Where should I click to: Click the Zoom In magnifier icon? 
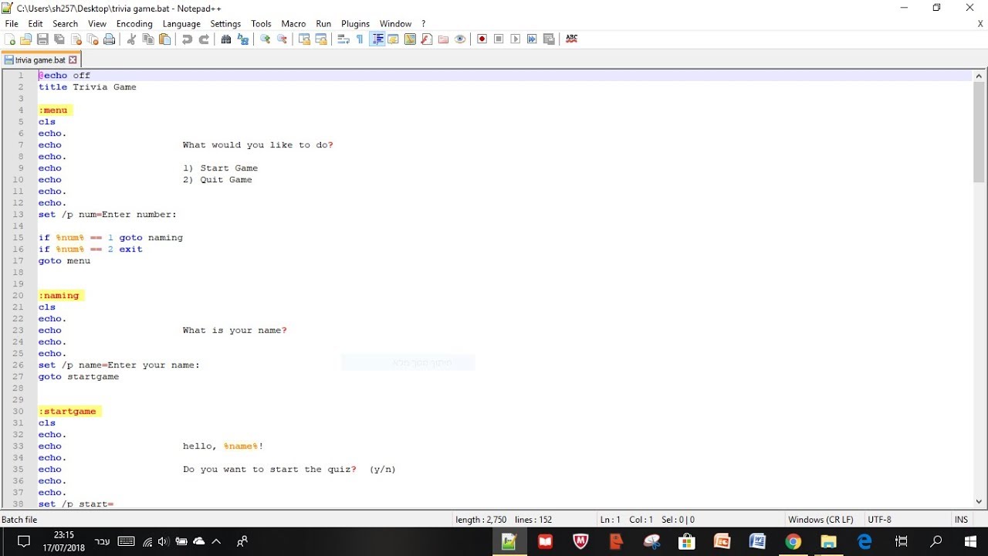click(266, 39)
